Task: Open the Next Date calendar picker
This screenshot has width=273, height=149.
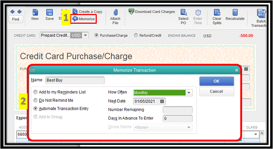Action: click(x=162, y=101)
